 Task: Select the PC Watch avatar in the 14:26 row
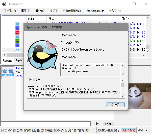[x=17, y=45]
